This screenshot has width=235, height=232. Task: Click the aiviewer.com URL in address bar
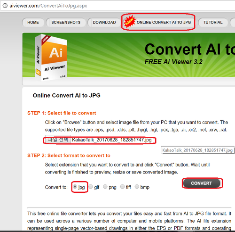tap(48, 6)
